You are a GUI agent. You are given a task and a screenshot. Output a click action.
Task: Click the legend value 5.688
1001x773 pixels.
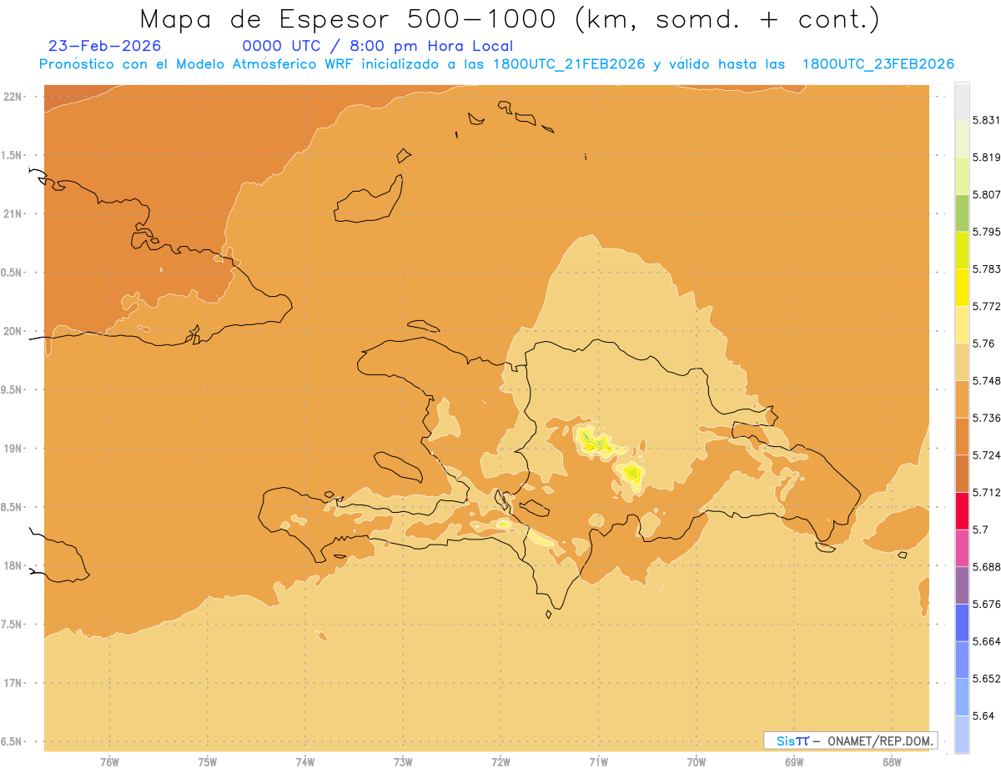click(986, 567)
